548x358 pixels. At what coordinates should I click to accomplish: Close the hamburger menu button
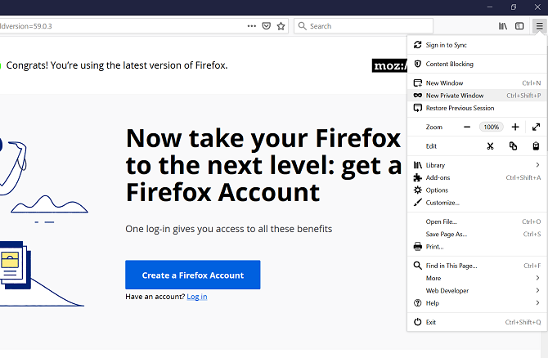pos(540,26)
